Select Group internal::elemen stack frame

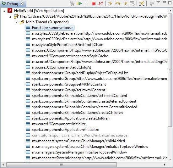pyautogui.click(x=100, y=79)
